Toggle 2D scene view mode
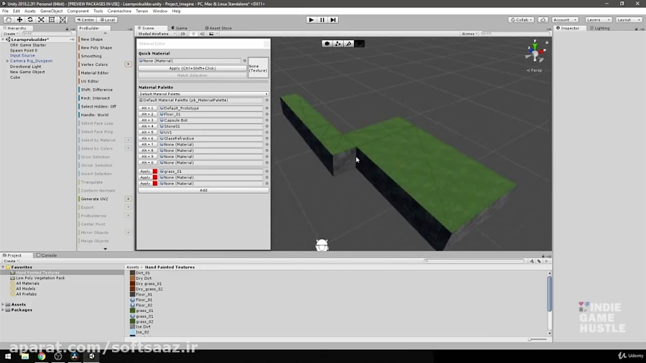 (182, 34)
